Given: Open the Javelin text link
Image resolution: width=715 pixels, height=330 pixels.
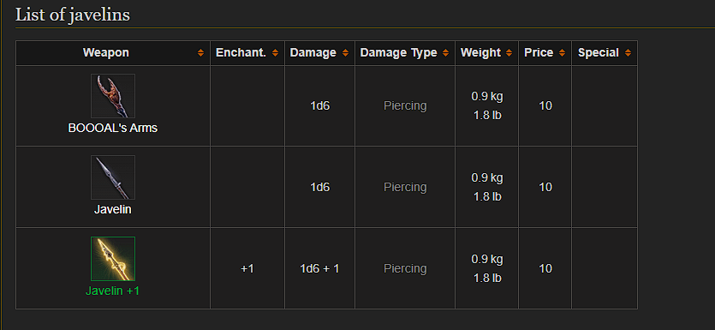Looking at the screenshot, I should 113,210.
